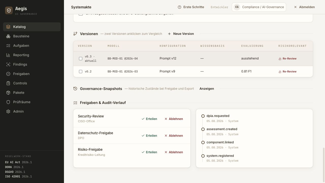Click the Prüfräume shield icon
Image resolution: width=325 pixels, height=183 pixels.
8,102
